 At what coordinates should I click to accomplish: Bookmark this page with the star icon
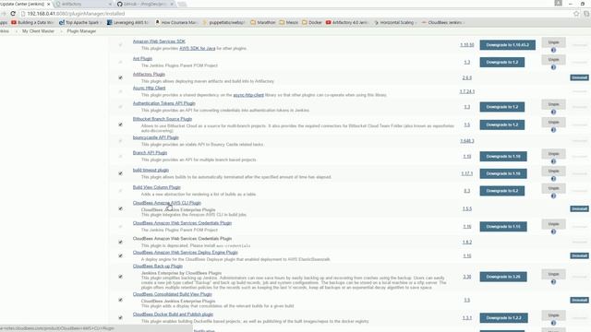tap(576, 14)
